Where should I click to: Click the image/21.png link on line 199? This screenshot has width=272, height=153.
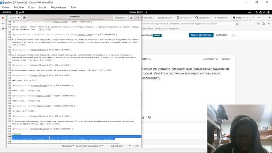pyautogui.click(x=40, y=129)
